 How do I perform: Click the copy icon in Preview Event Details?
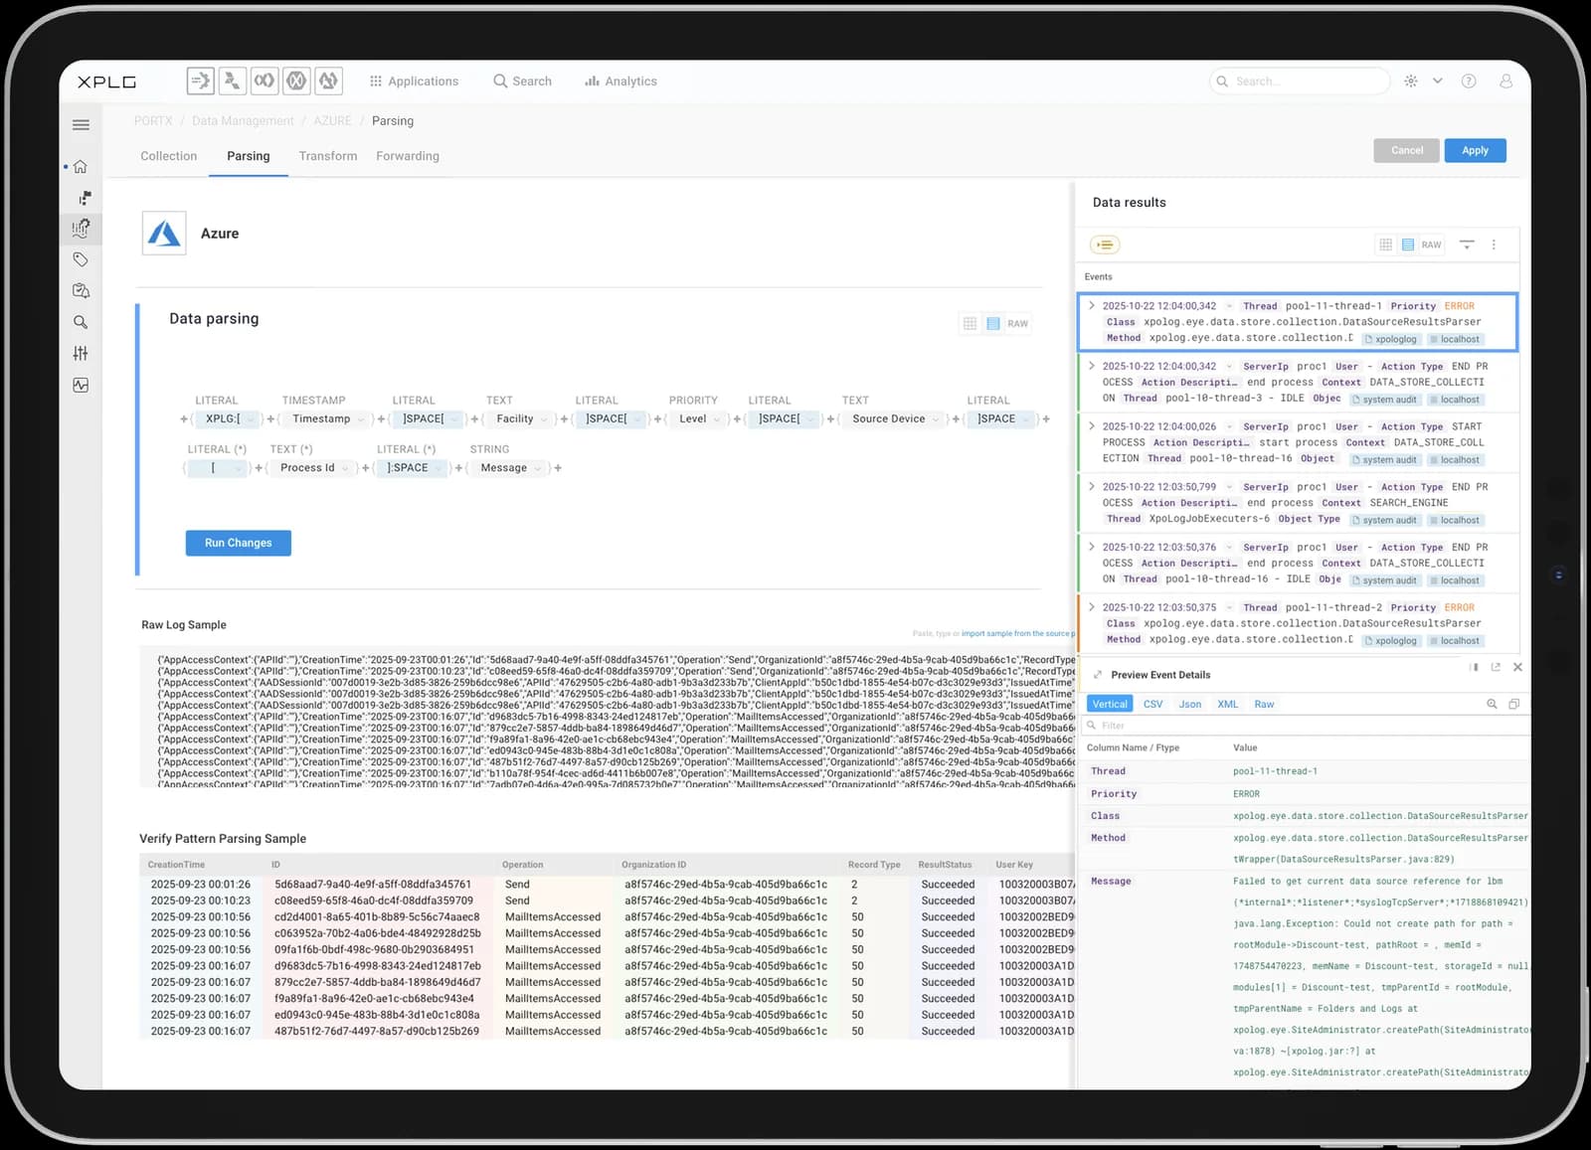(1513, 704)
